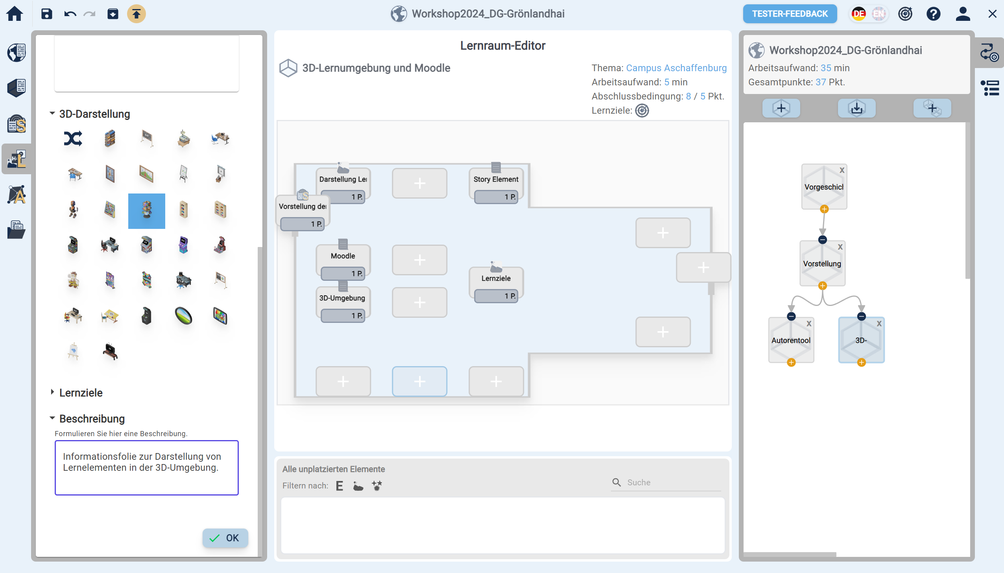The image size is (1004, 573).
Task: Click the undo arrow icon
Action: (x=70, y=14)
